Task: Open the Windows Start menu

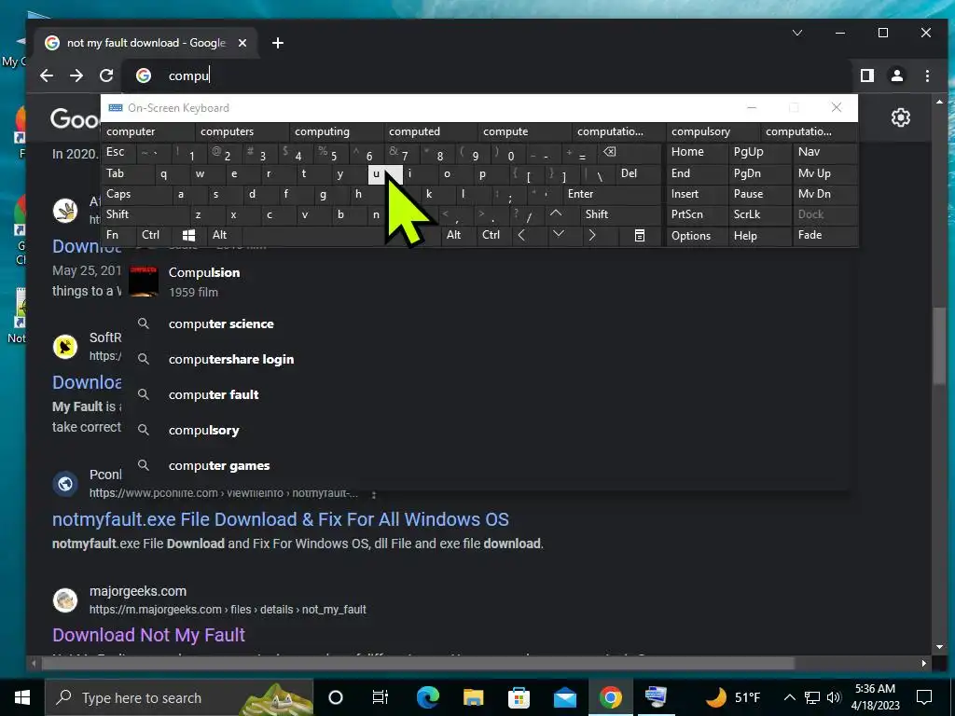Action: click(x=22, y=697)
